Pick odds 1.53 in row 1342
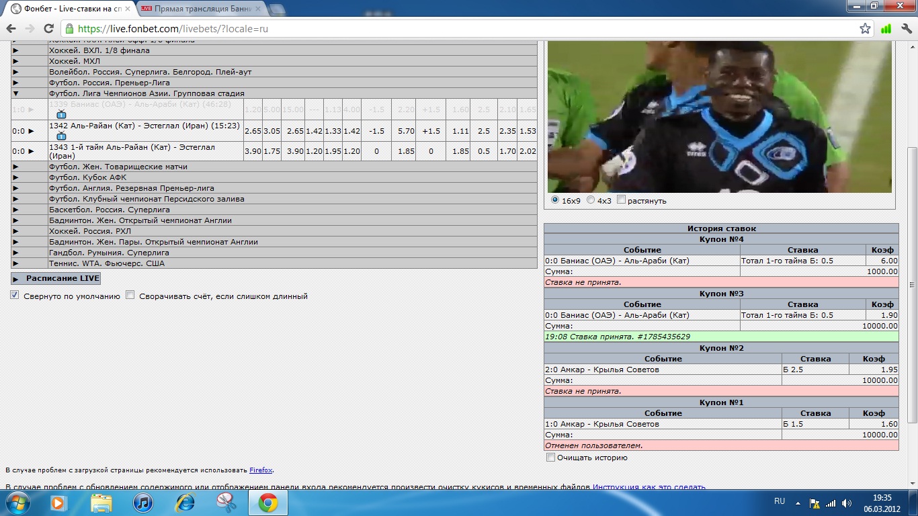 (x=528, y=132)
